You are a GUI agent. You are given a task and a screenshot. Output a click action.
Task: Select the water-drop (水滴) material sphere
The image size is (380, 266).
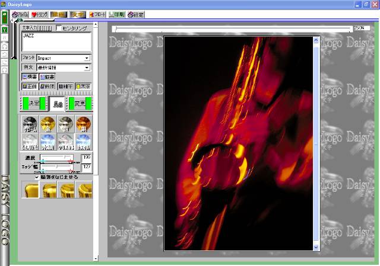[48, 142]
